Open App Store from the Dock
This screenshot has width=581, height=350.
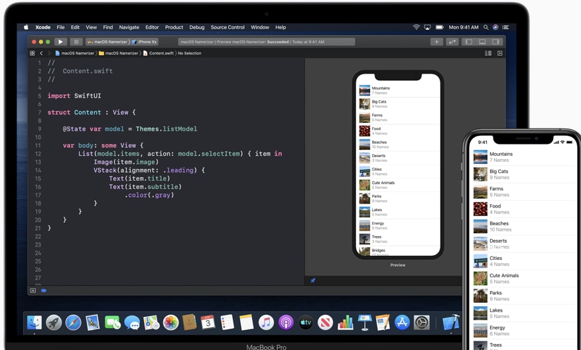pos(402,323)
